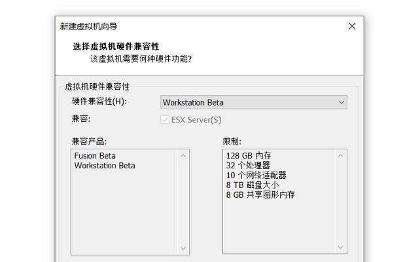Select Fusion Beta in compatible products list
The image size is (420, 262).
tap(95, 156)
